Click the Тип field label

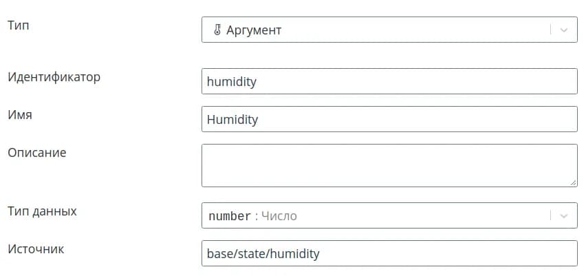tap(19, 25)
